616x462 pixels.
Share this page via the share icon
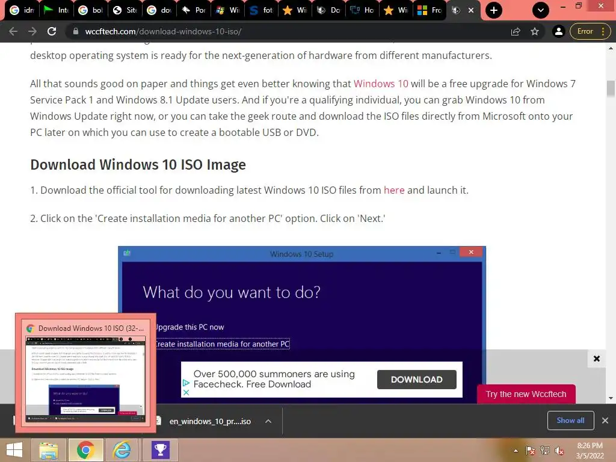click(516, 31)
